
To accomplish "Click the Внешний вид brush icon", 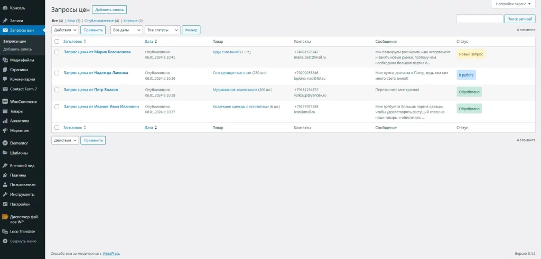I will tap(5, 166).
